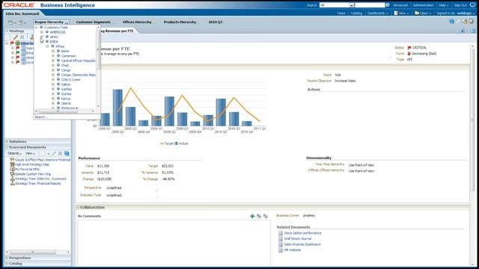Click the third comment action icon in Collaboration
This screenshot has height=269, width=479.
coord(265,216)
